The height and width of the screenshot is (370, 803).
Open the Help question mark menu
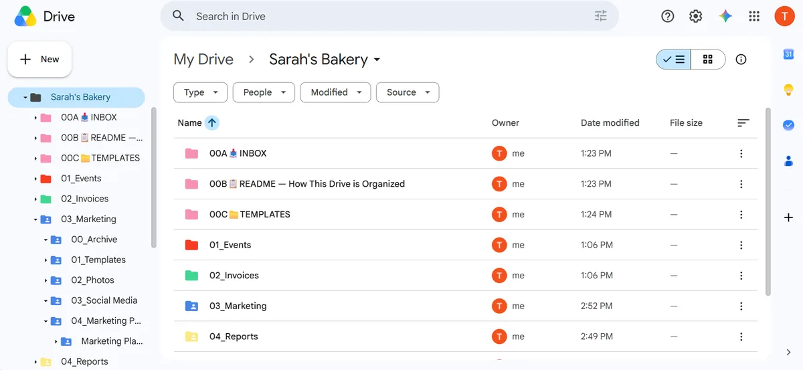668,17
